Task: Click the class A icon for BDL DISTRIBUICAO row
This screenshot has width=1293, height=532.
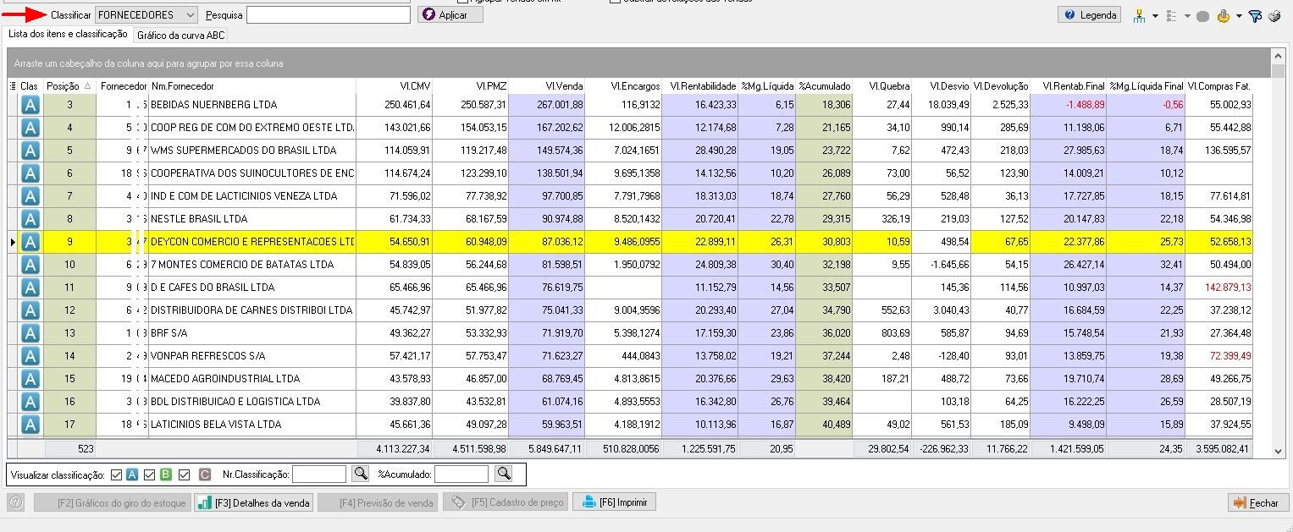Action: pyautogui.click(x=30, y=402)
